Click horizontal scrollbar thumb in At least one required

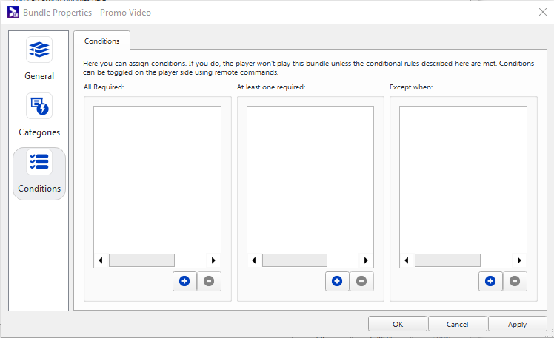pyautogui.click(x=295, y=260)
